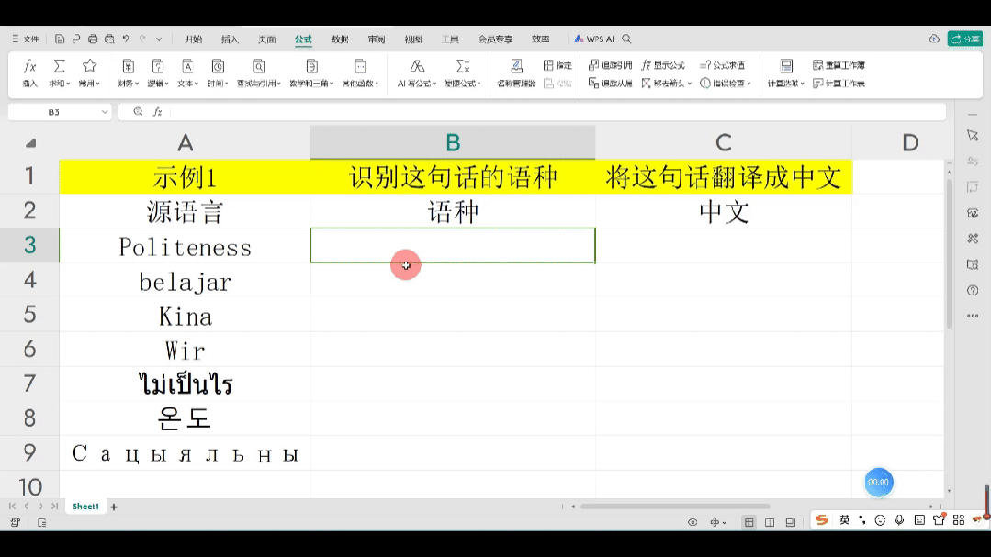Screen dimensions: 991x557
Task: Click the save icon in quick access toolbar
Action: point(60,39)
